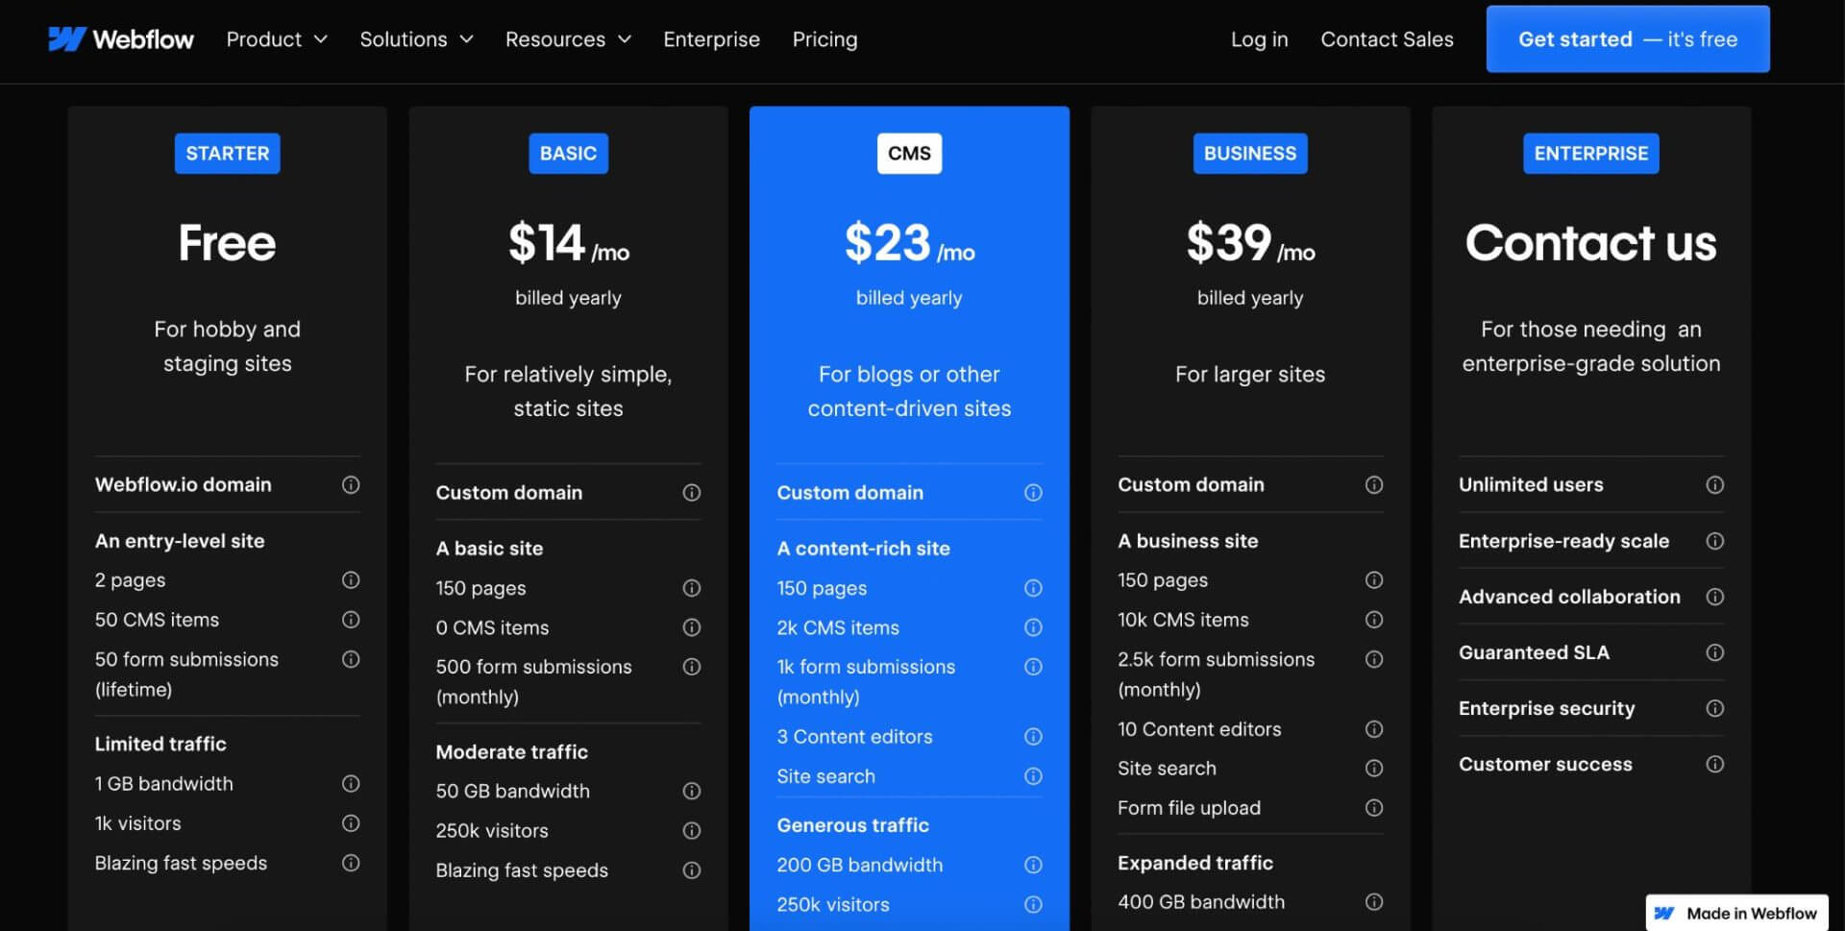Image resolution: width=1845 pixels, height=931 pixels.
Task: Show info for Form file upload
Action: [x=1374, y=808]
